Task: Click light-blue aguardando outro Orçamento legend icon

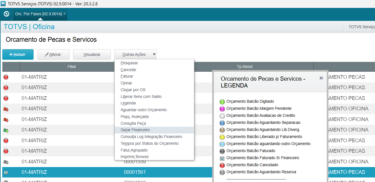Action: 222,144
